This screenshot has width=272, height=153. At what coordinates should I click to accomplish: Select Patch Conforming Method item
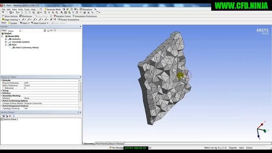click(x=27, y=48)
